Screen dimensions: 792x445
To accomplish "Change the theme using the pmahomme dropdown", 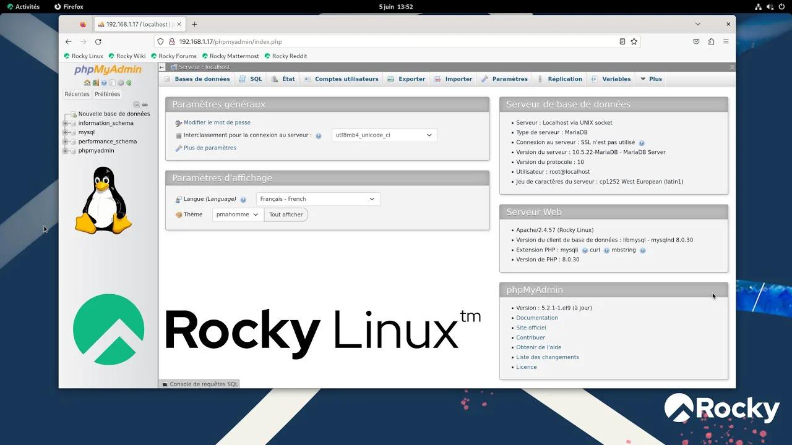I will (x=237, y=214).
